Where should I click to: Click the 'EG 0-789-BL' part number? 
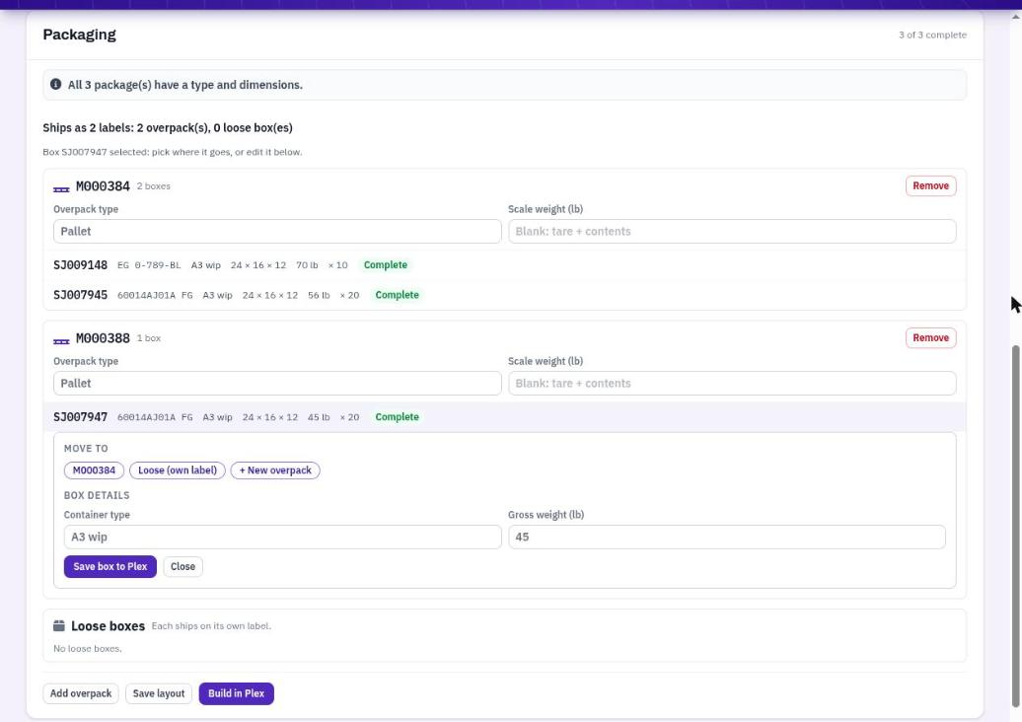click(x=149, y=265)
